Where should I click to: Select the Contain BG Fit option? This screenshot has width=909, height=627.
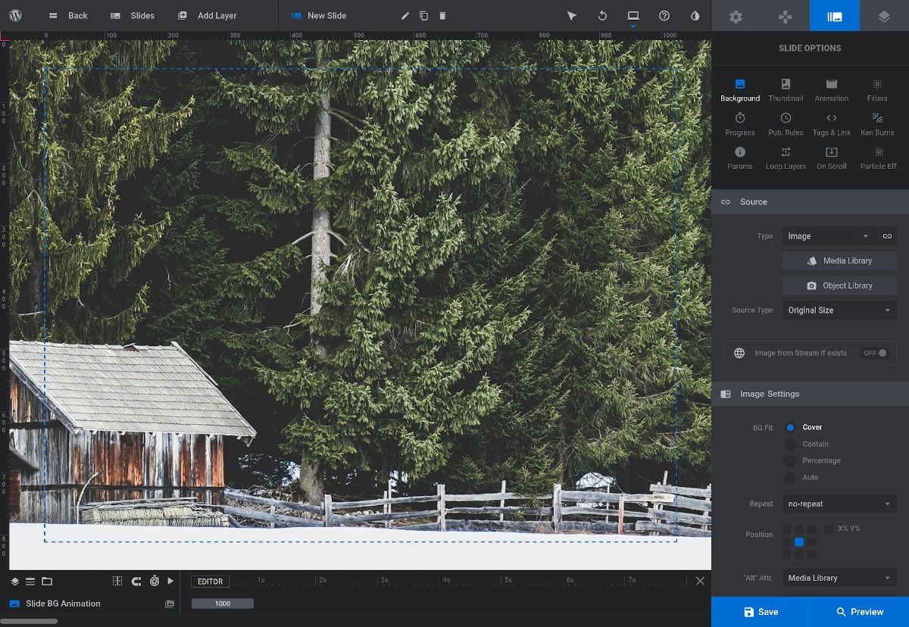[x=791, y=445]
